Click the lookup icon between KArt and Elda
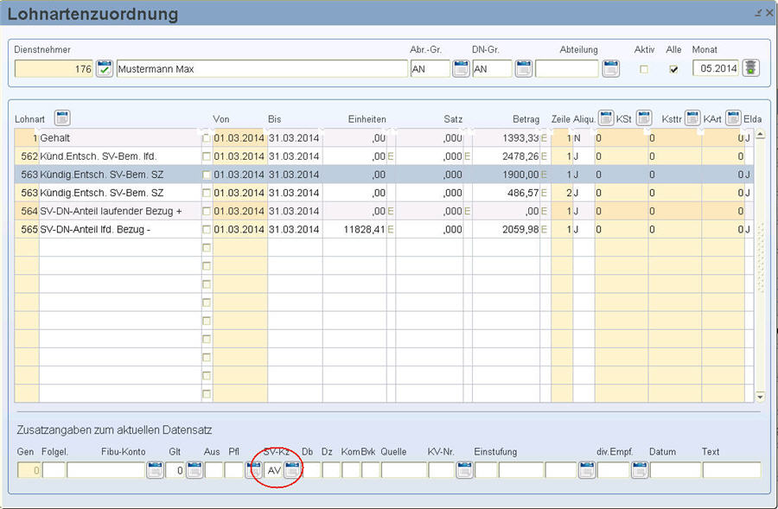This screenshot has height=509, width=778. tap(733, 118)
